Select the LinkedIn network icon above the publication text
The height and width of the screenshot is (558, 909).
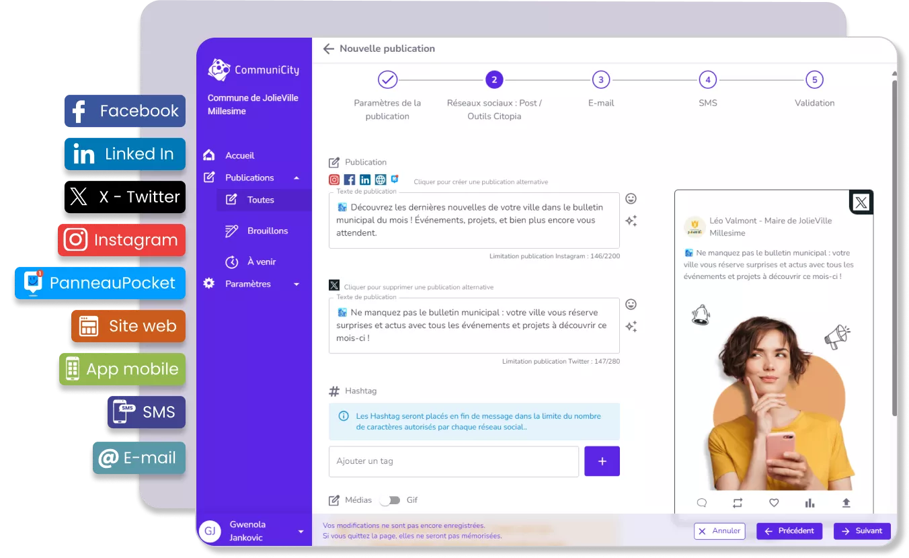365,180
